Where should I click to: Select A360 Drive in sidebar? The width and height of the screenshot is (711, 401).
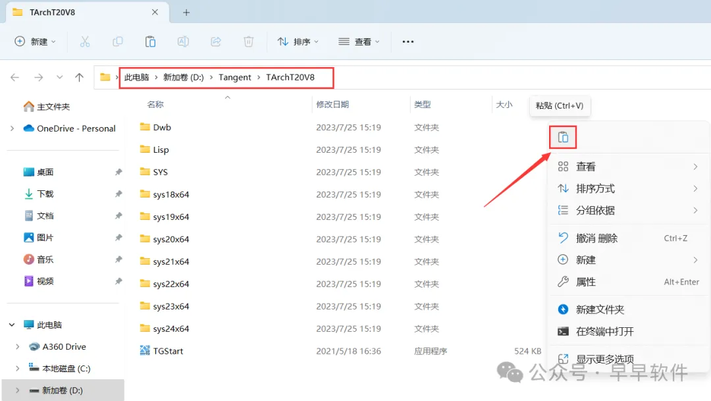point(57,346)
